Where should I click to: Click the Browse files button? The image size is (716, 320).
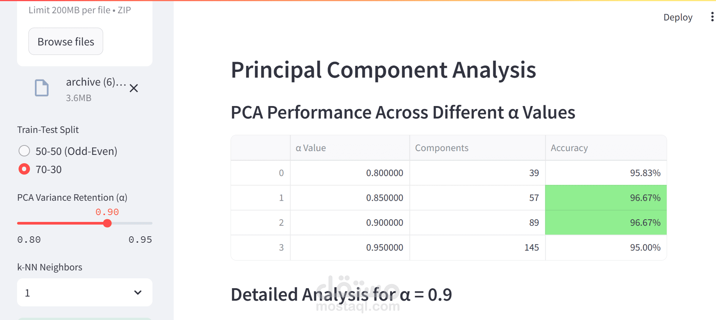pyautogui.click(x=66, y=41)
